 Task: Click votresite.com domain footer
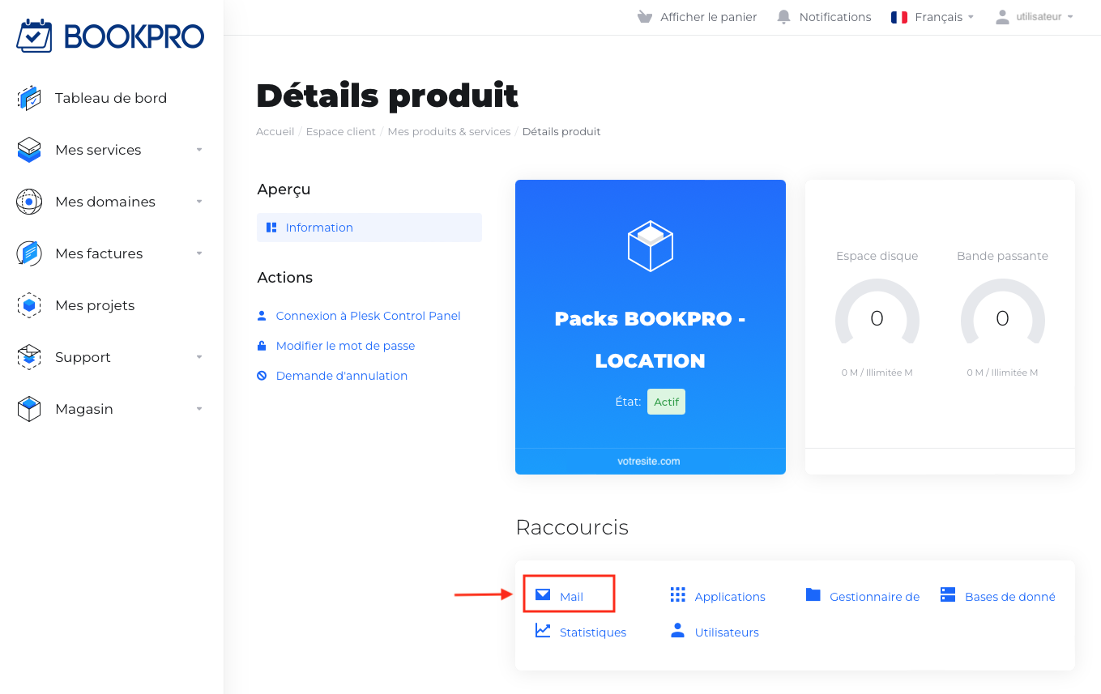(651, 461)
